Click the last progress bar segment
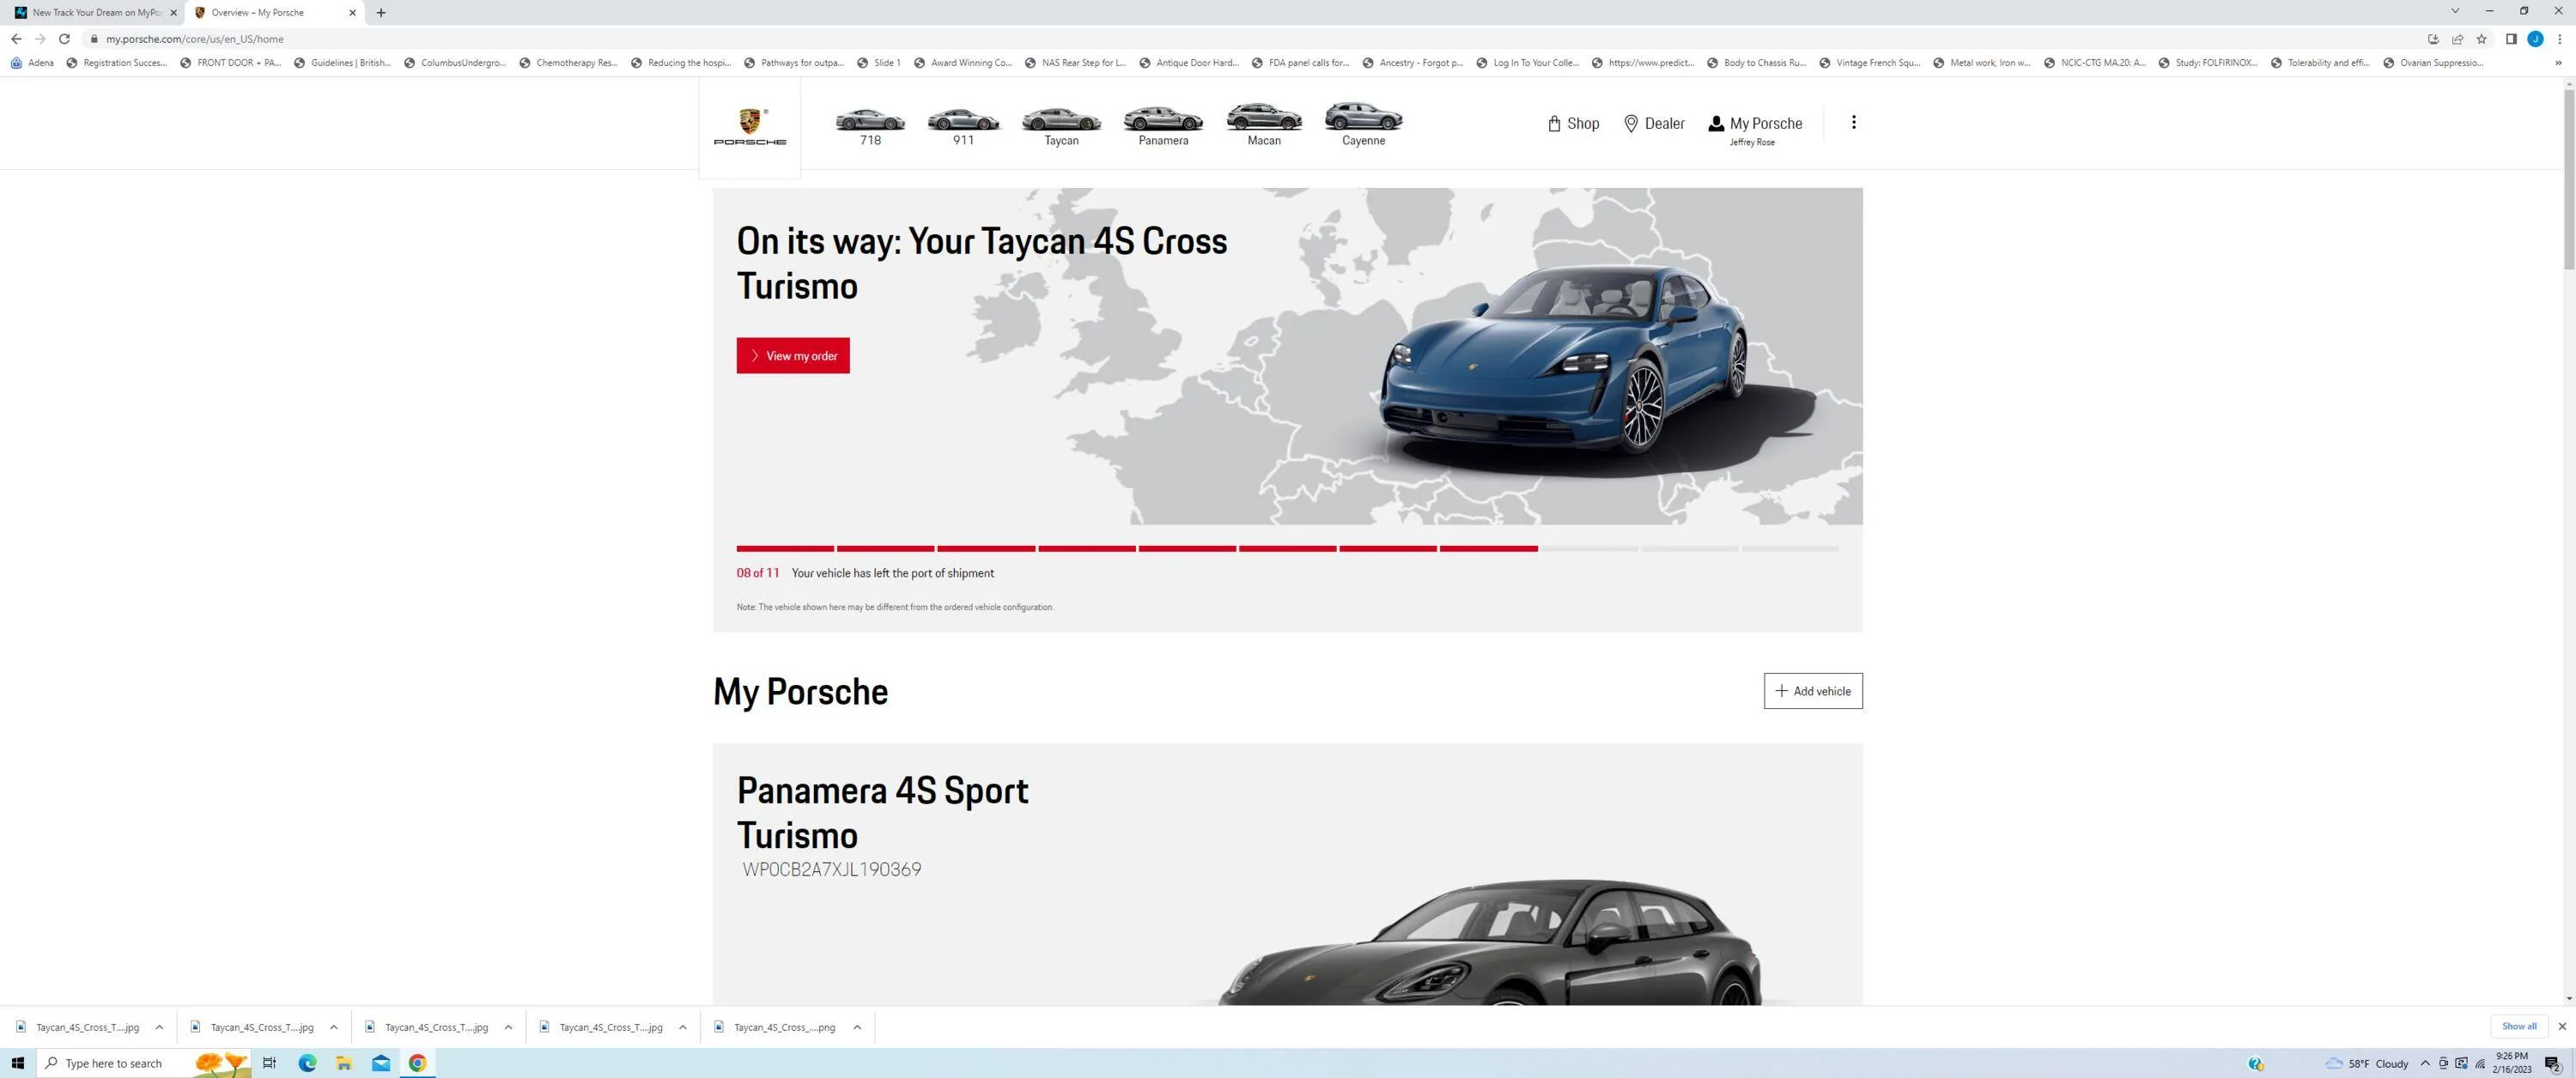This screenshot has width=2576, height=1078. [x=1790, y=549]
